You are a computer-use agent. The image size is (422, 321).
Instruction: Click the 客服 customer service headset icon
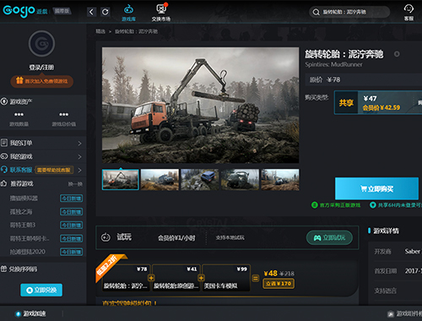(x=408, y=13)
